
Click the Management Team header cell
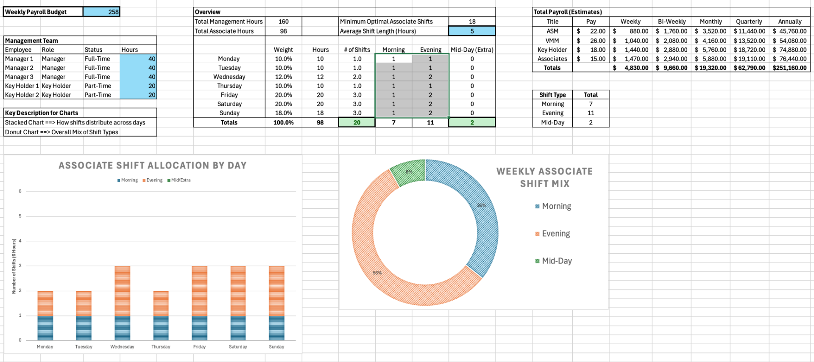coord(80,41)
